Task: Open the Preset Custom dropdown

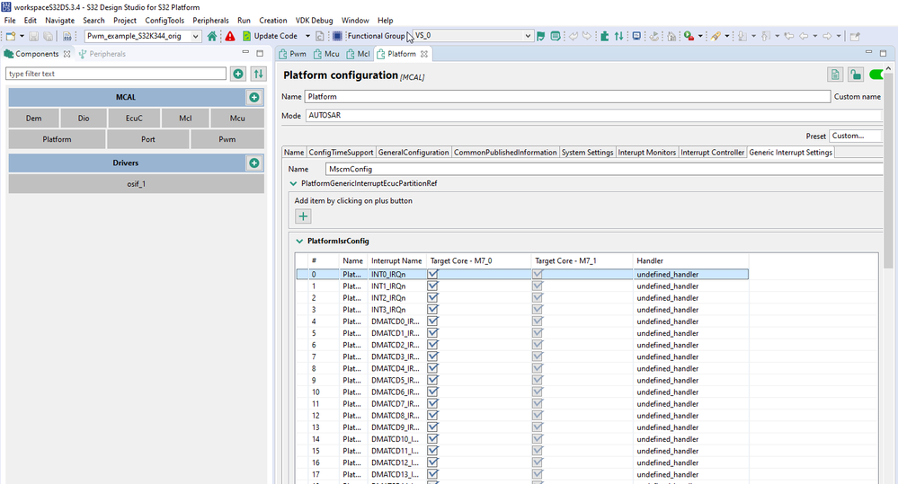Action: tap(856, 136)
